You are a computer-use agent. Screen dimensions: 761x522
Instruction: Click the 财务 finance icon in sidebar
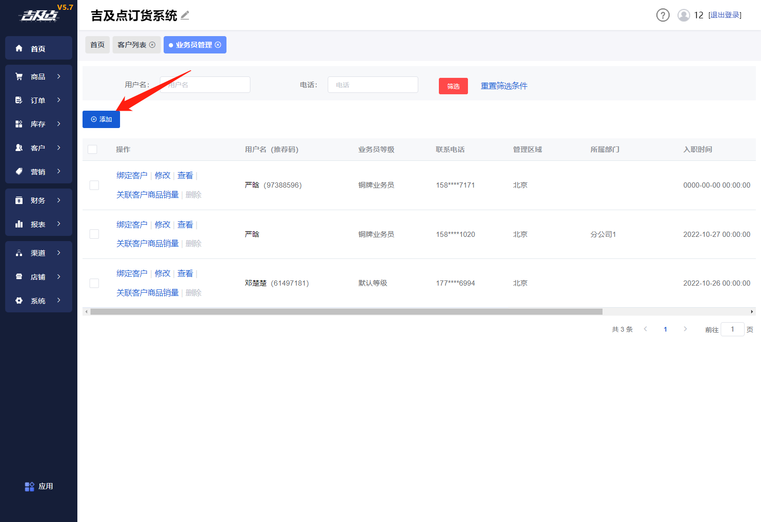point(19,200)
